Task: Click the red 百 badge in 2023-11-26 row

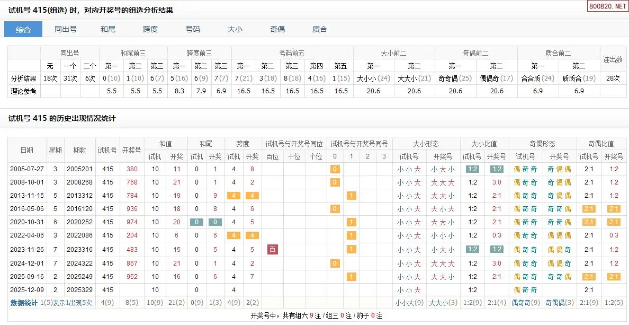Action: 273,249
